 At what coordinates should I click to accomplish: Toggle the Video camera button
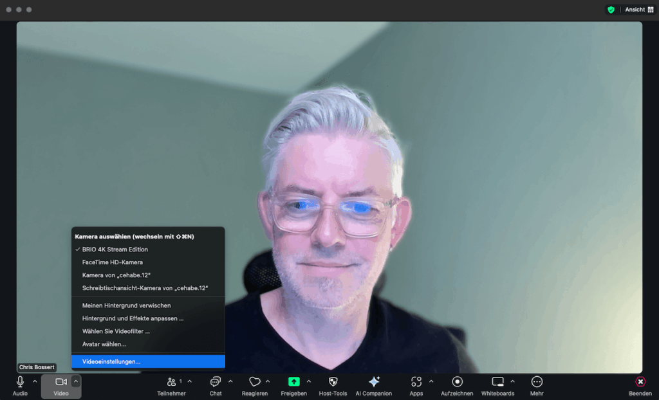tap(61, 382)
